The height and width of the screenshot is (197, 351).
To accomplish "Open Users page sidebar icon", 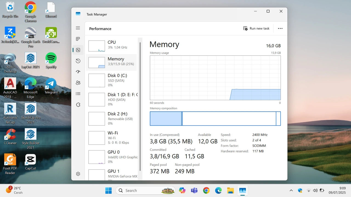I will [78, 83].
